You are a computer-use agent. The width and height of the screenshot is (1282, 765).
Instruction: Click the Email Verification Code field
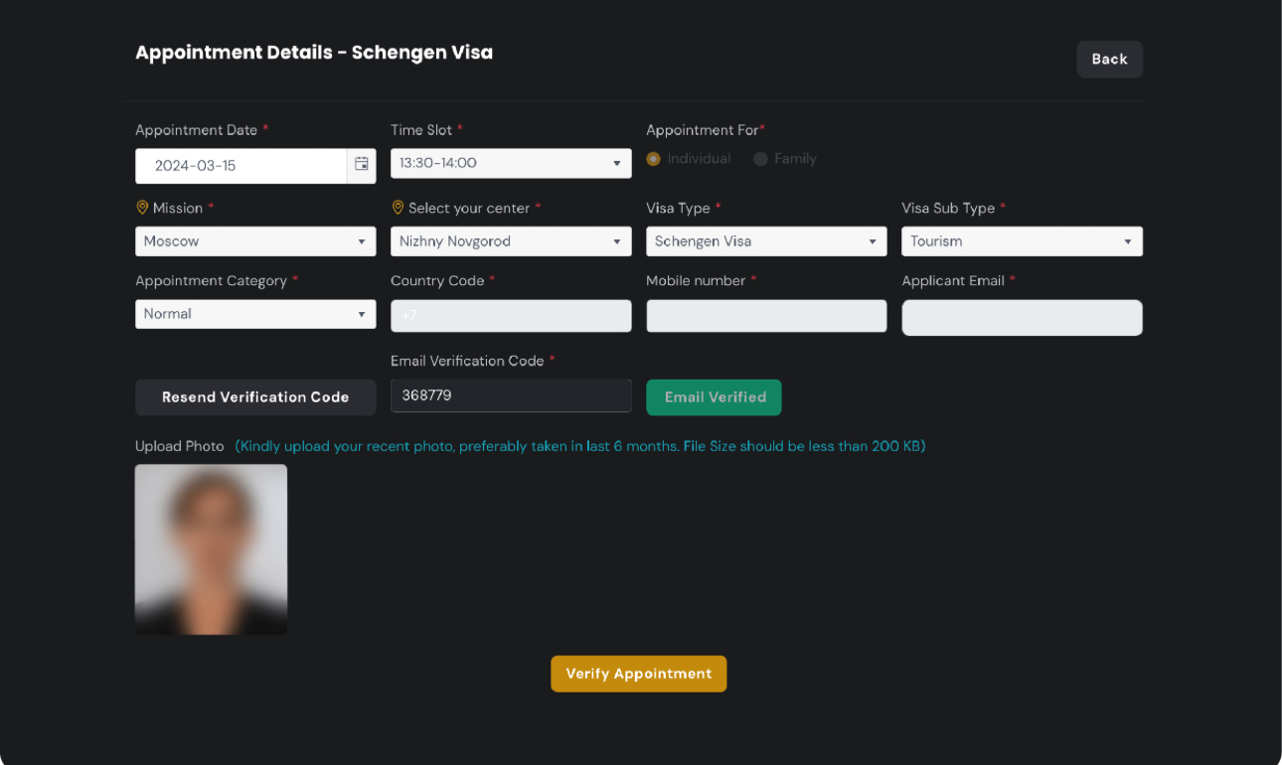(x=511, y=395)
